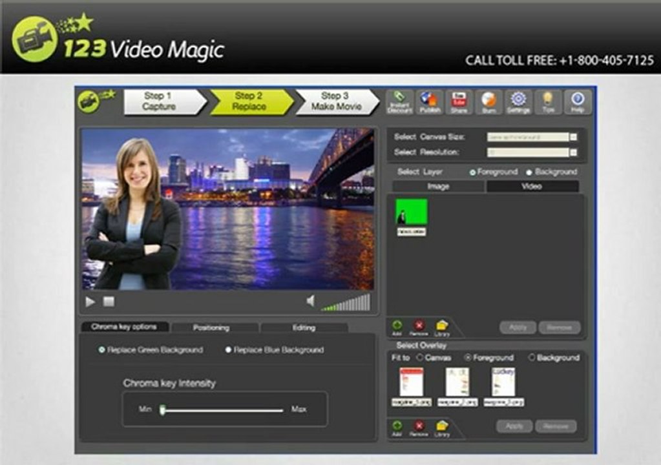661x465 pixels.
Task: Click the Burn disc icon
Action: coord(488,102)
